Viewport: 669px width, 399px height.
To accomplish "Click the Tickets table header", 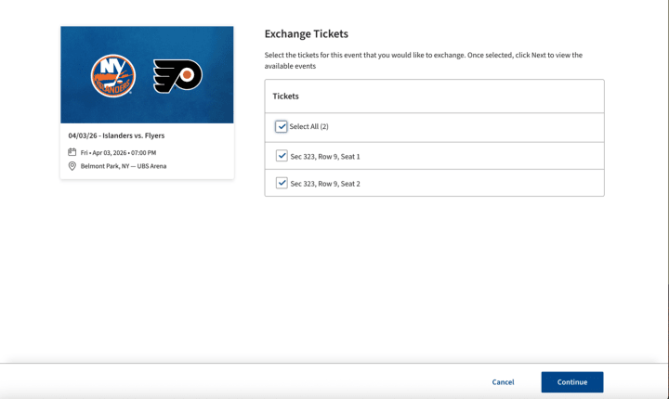I will [x=285, y=97].
